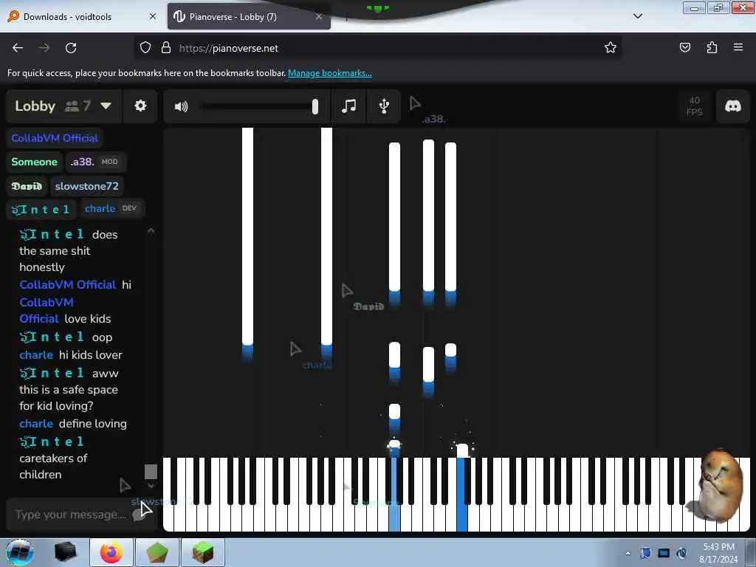Select user Intel in user list
Image resolution: width=756 pixels, height=567 pixels.
point(41,209)
